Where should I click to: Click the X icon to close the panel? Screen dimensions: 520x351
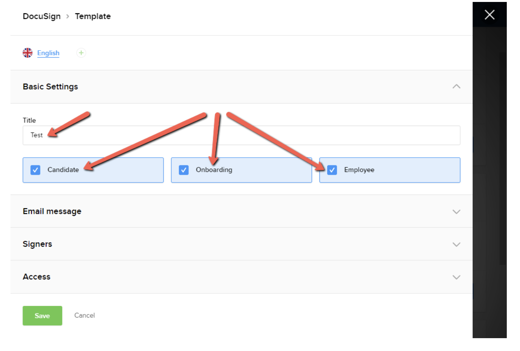pos(489,15)
